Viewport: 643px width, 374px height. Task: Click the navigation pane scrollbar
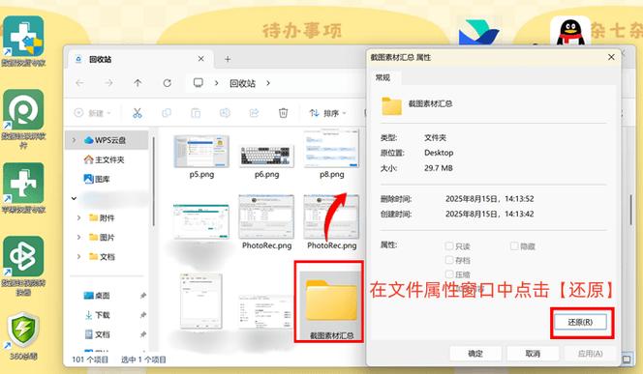(x=154, y=182)
